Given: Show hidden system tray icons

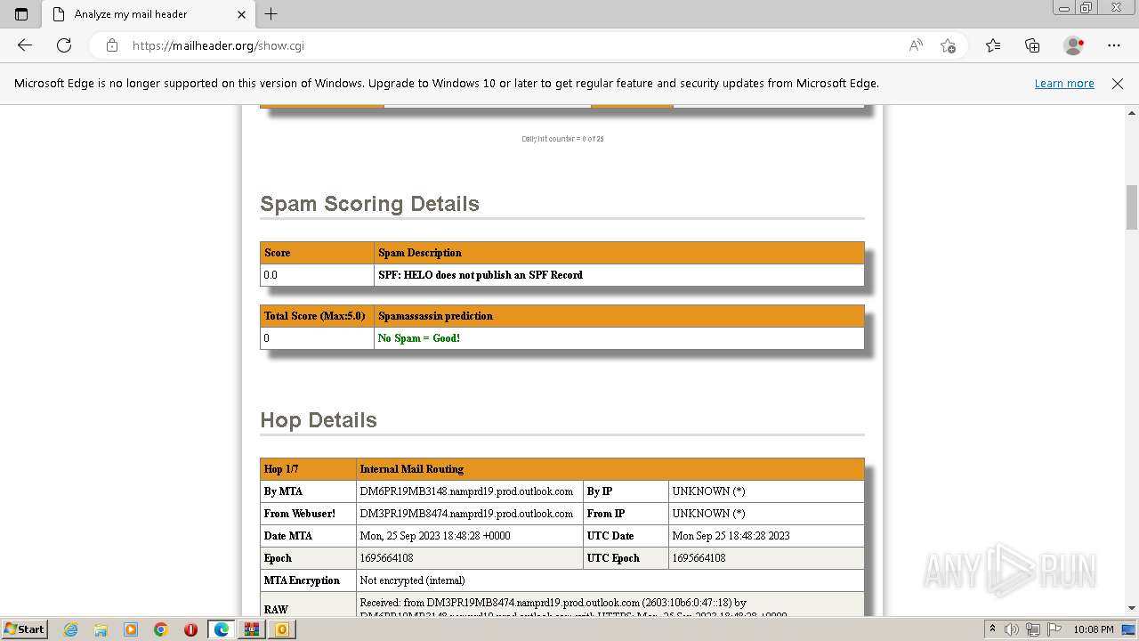Looking at the screenshot, I should [992, 629].
